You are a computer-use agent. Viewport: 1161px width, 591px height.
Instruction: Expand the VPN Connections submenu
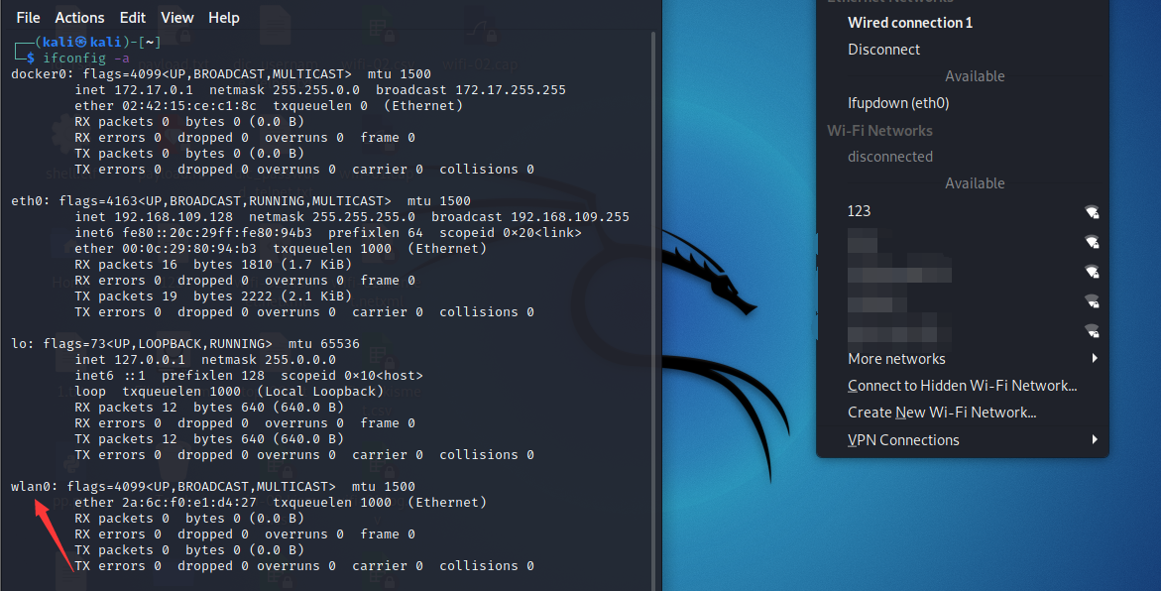[903, 440]
